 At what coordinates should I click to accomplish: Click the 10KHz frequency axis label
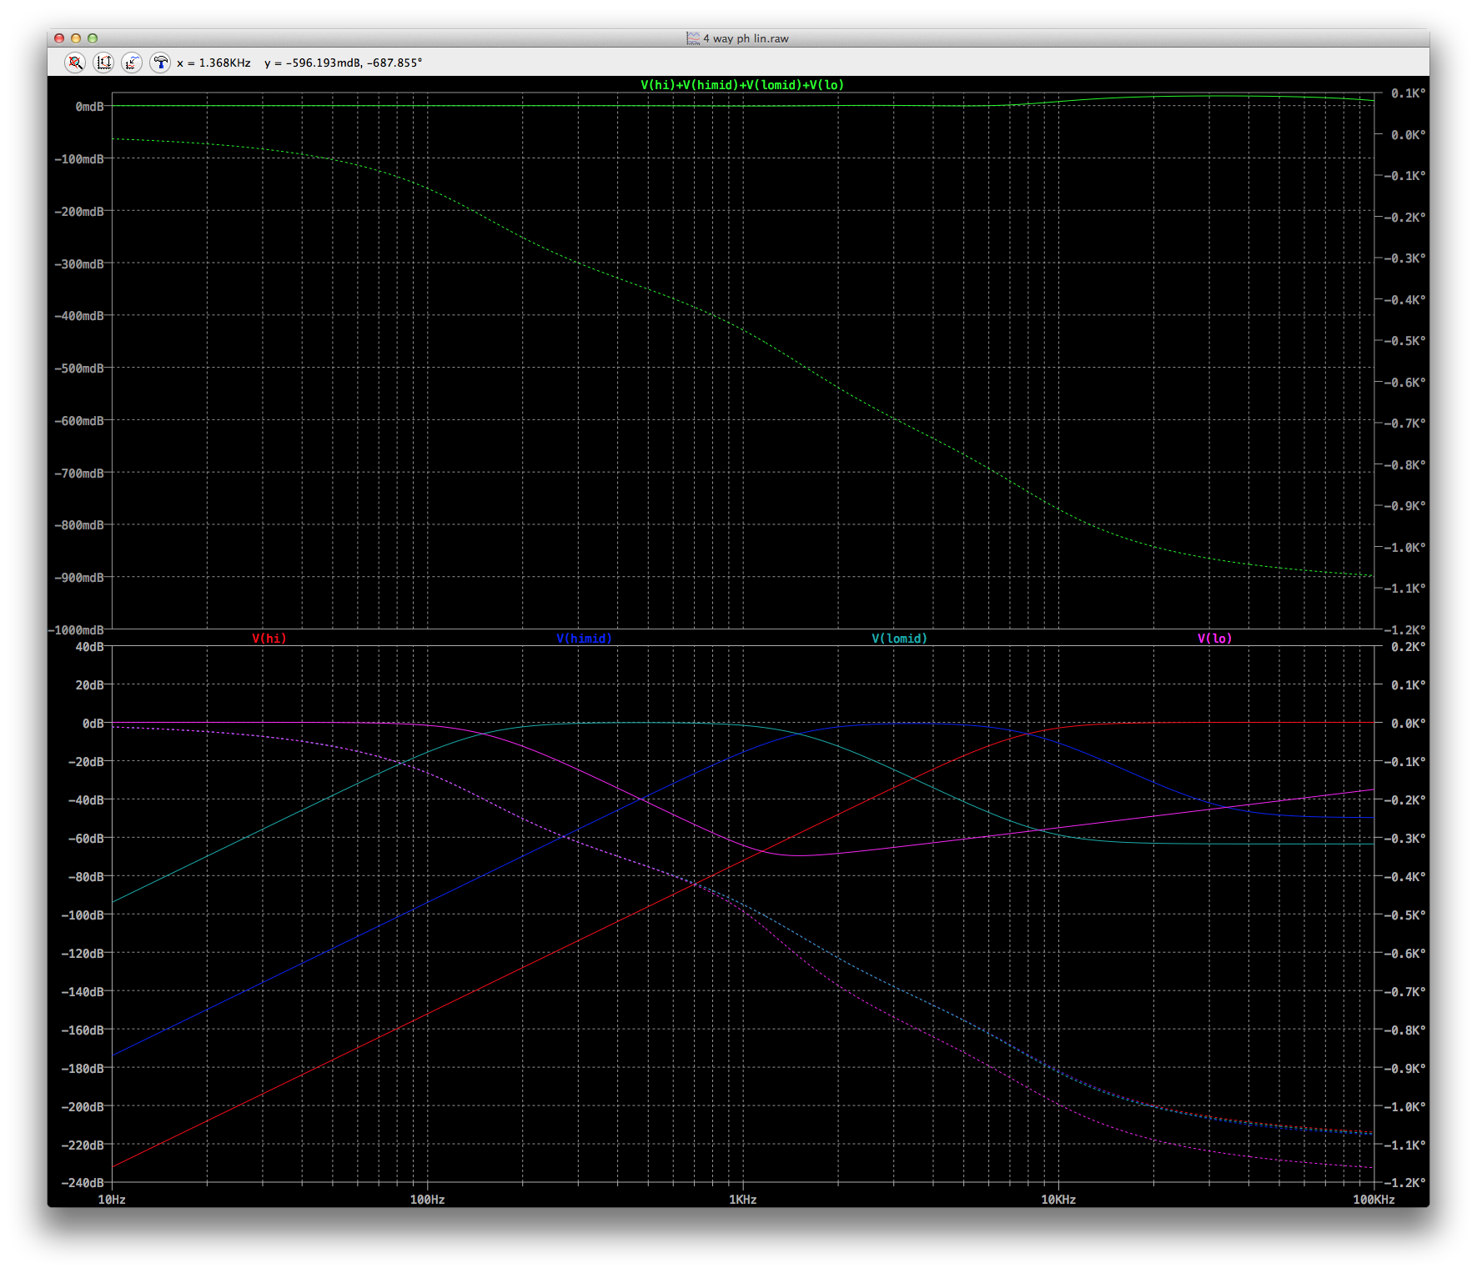(x=1058, y=1200)
